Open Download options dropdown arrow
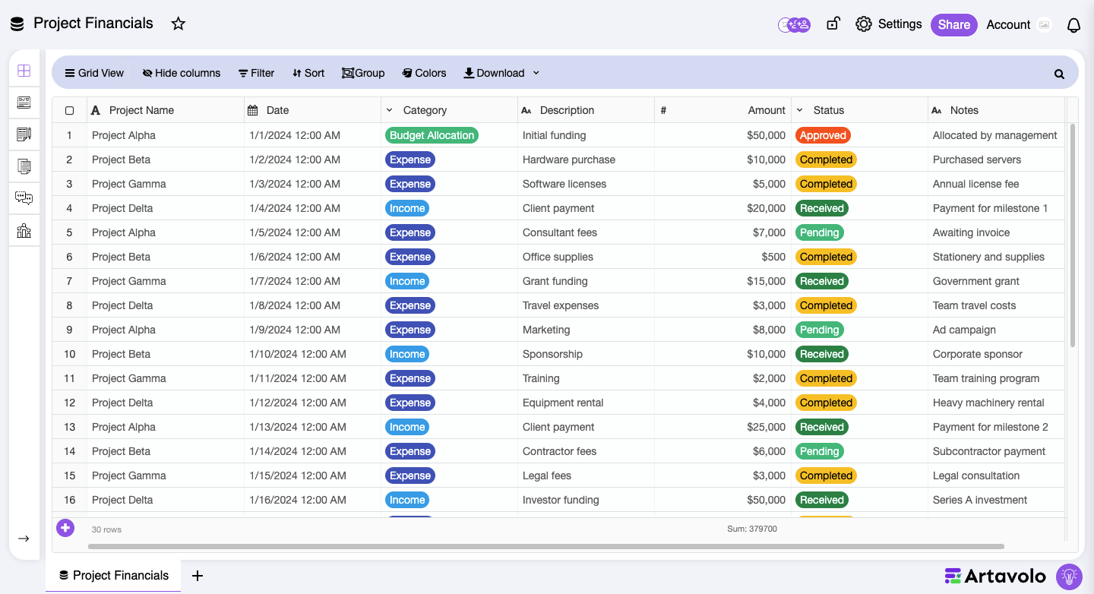Image resolution: width=1094 pixels, height=594 pixels. 536,73
